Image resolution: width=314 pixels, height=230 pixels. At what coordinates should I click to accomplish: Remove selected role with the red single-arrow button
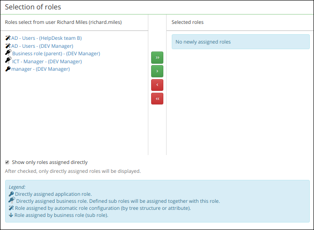pyautogui.click(x=157, y=85)
